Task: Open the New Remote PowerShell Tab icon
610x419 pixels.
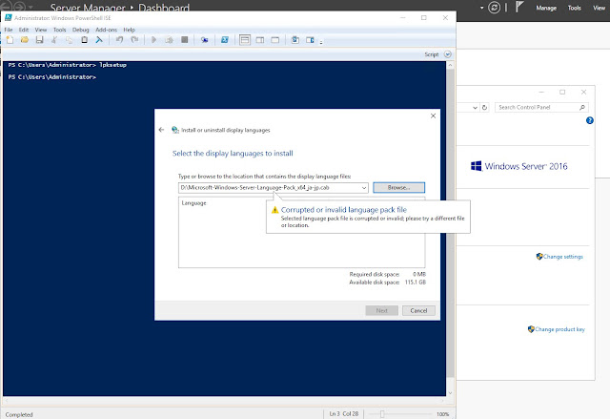Action: click(x=204, y=40)
